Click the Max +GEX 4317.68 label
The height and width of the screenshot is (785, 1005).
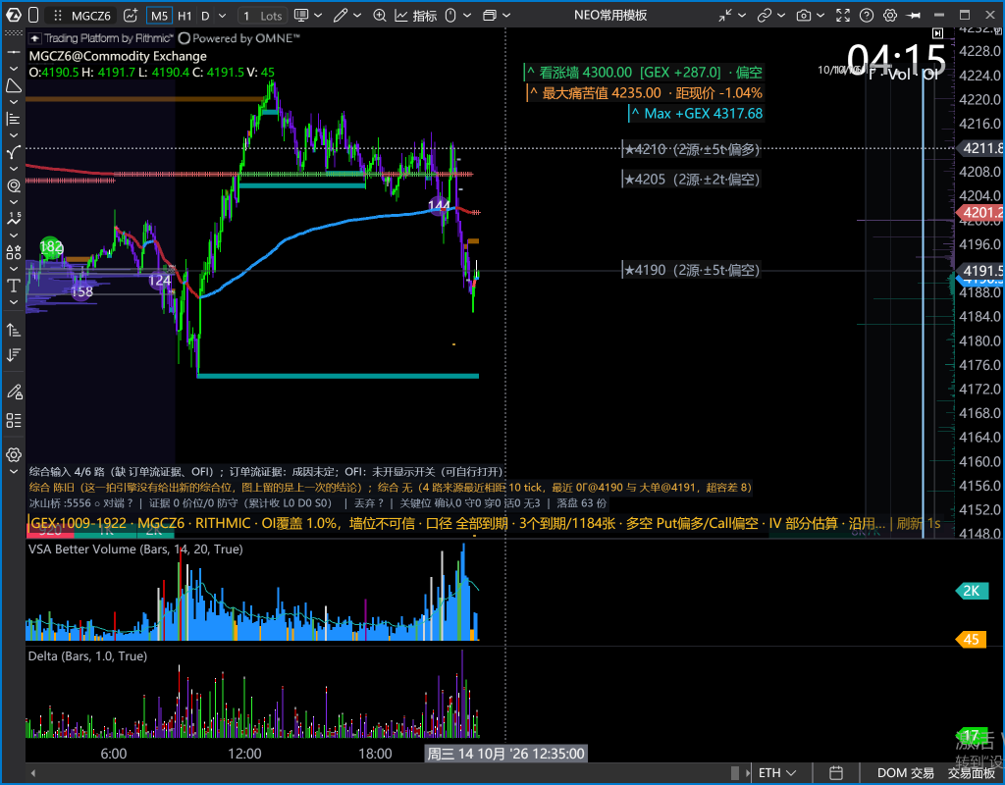click(x=697, y=114)
